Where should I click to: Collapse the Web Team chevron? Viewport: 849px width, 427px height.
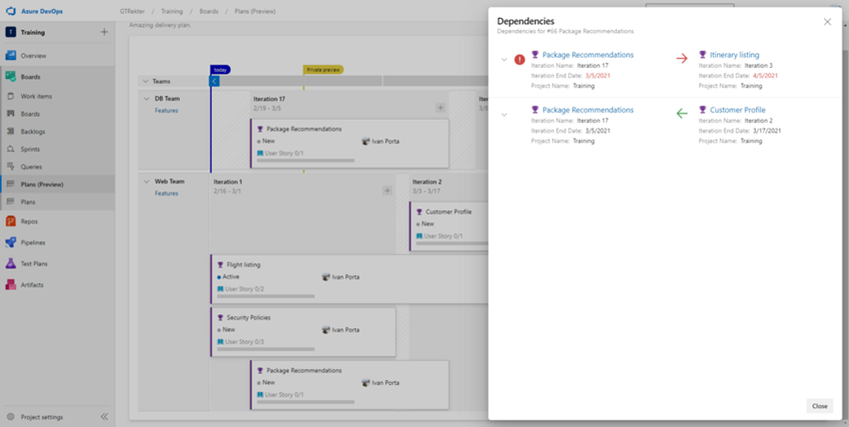point(146,182)
